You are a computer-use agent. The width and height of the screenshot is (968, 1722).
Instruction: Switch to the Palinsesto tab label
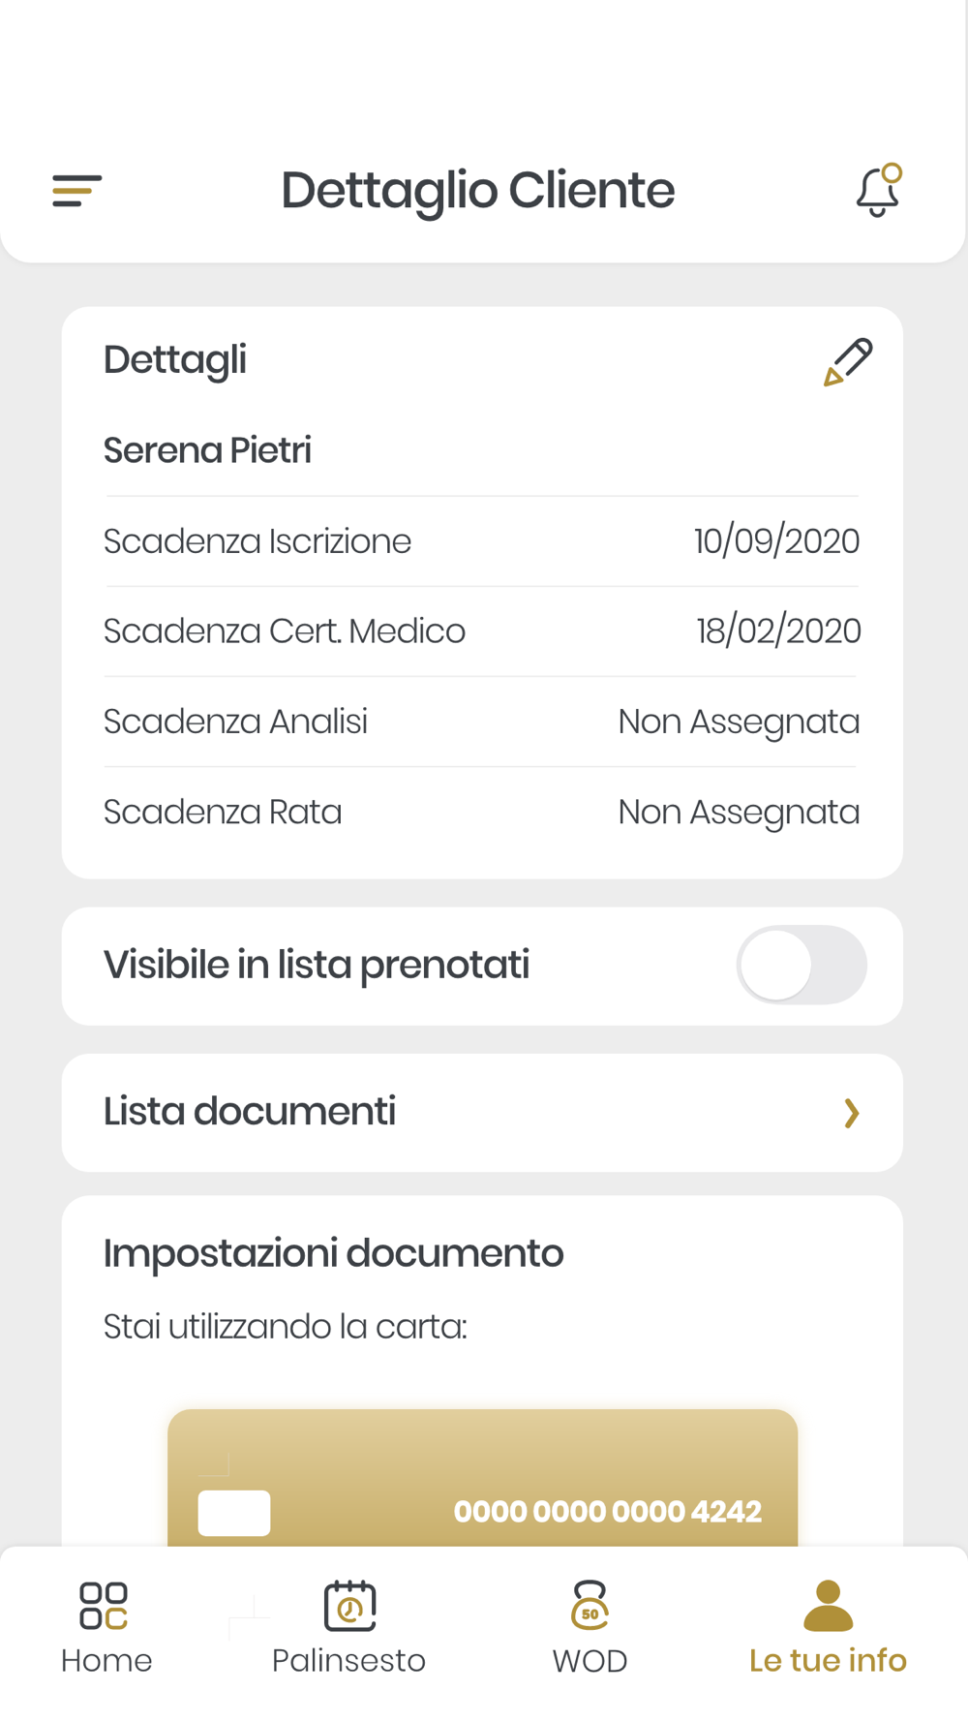click(348, 1660)
